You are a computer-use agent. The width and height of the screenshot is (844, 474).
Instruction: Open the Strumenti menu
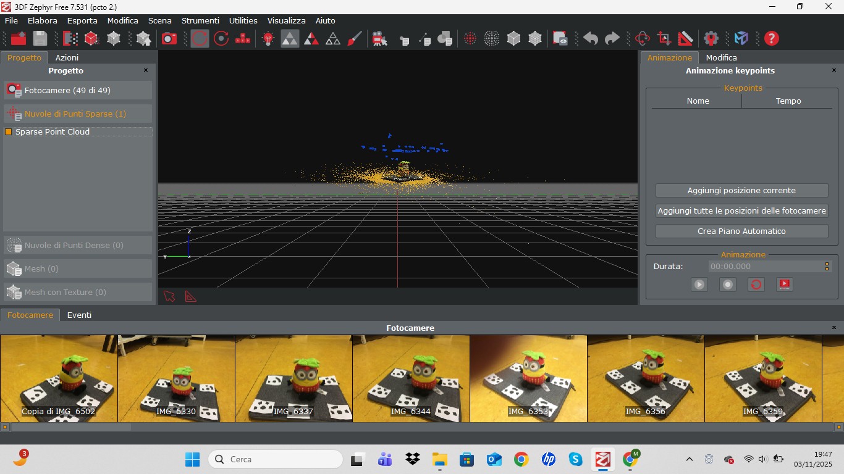tap(200, 20)
